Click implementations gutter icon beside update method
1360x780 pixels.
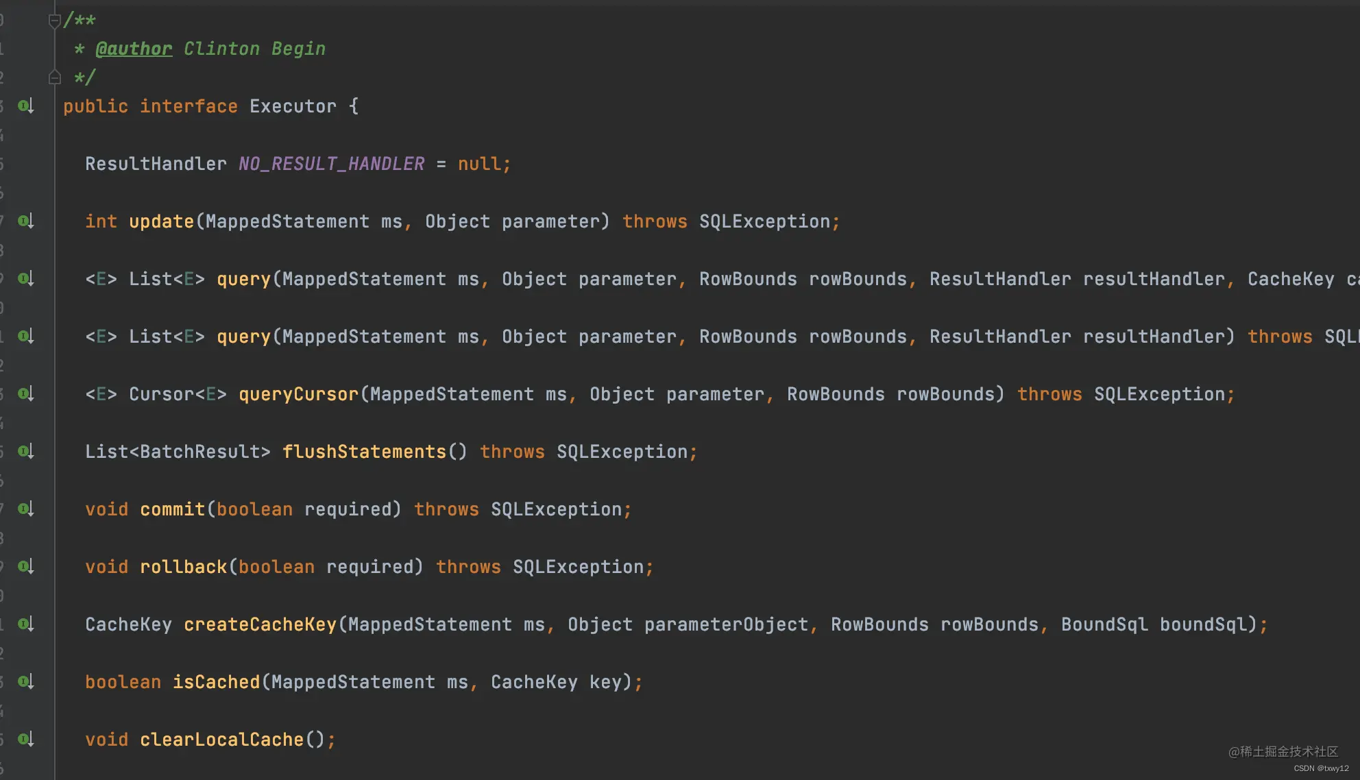(26, 221)
